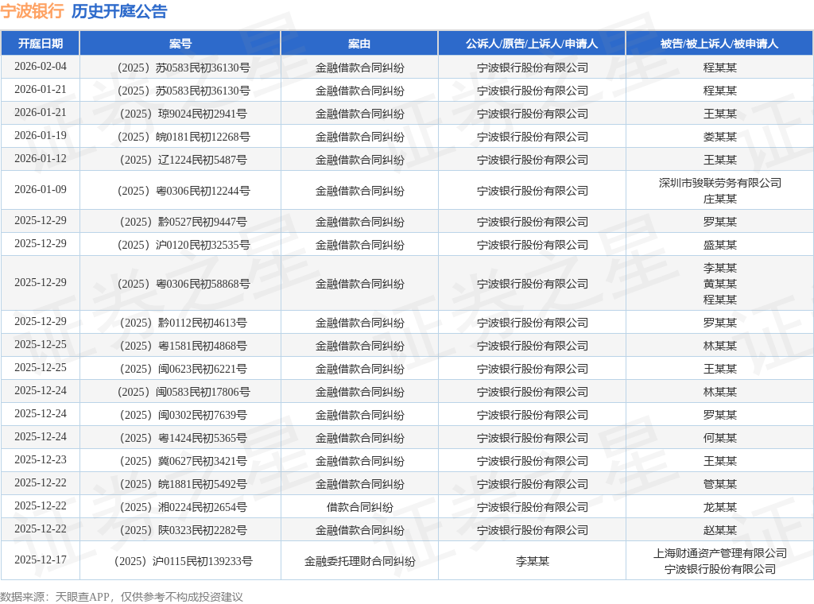Screen dimensions: 814x604
Task: Open the 宁波银行 title link
Action: tap(32, 11)
